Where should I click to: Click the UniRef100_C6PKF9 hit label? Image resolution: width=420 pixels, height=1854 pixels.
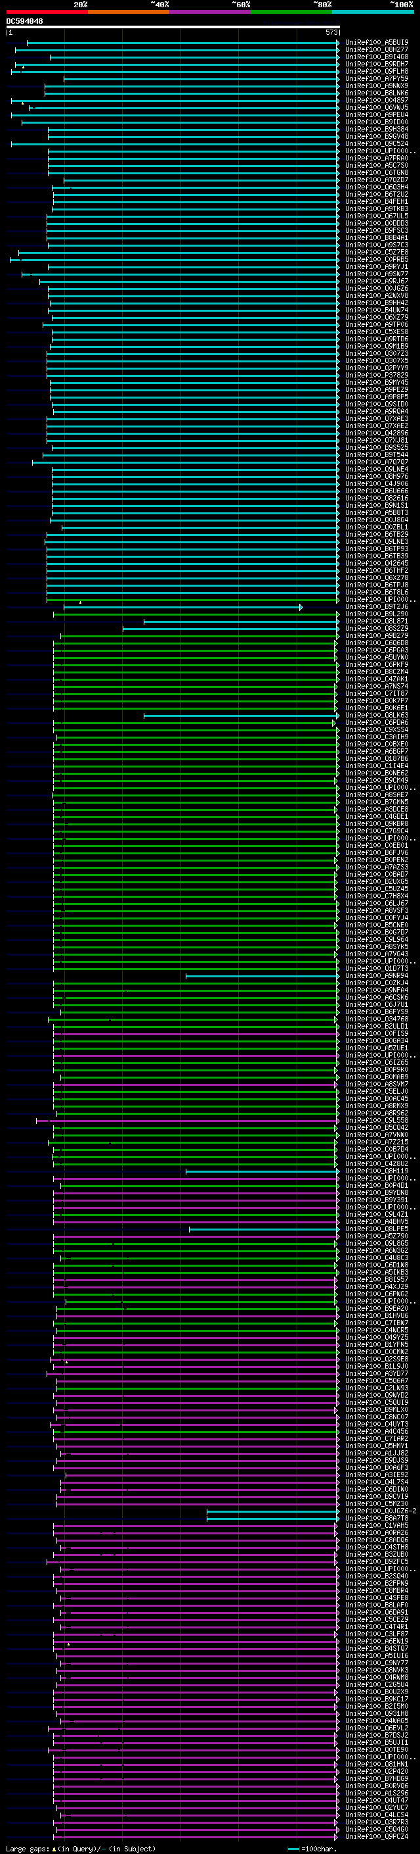pyautogui.click(x=376, y=664)
